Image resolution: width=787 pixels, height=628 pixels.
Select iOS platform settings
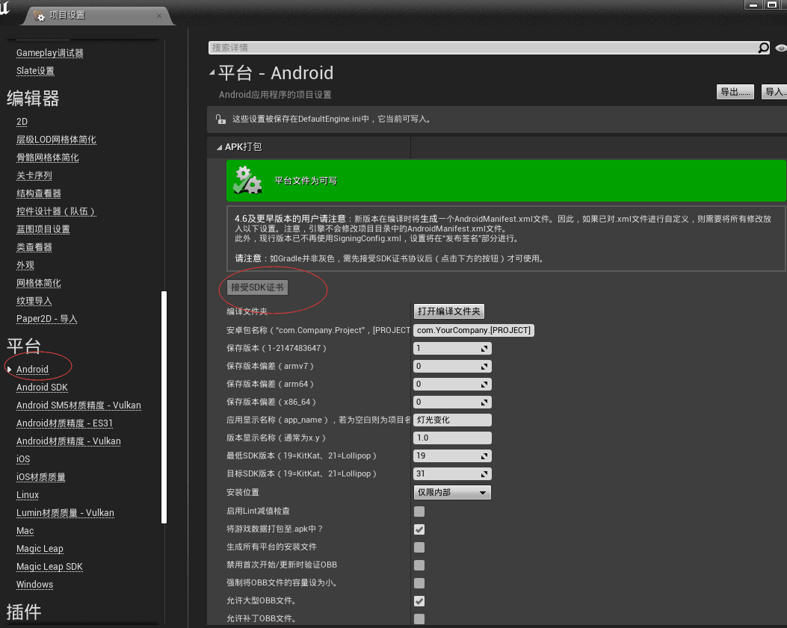click(x=23, y=459)
